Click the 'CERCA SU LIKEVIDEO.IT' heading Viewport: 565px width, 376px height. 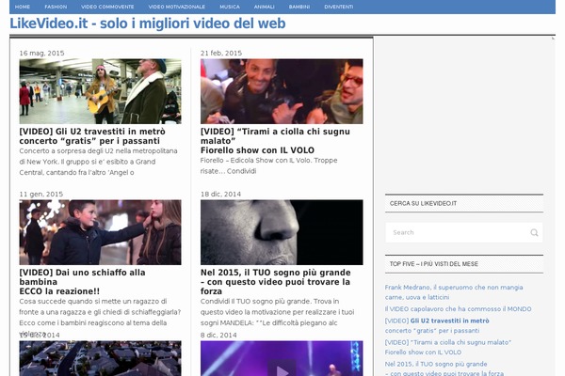pyautogui.click(x=423, y=204)
